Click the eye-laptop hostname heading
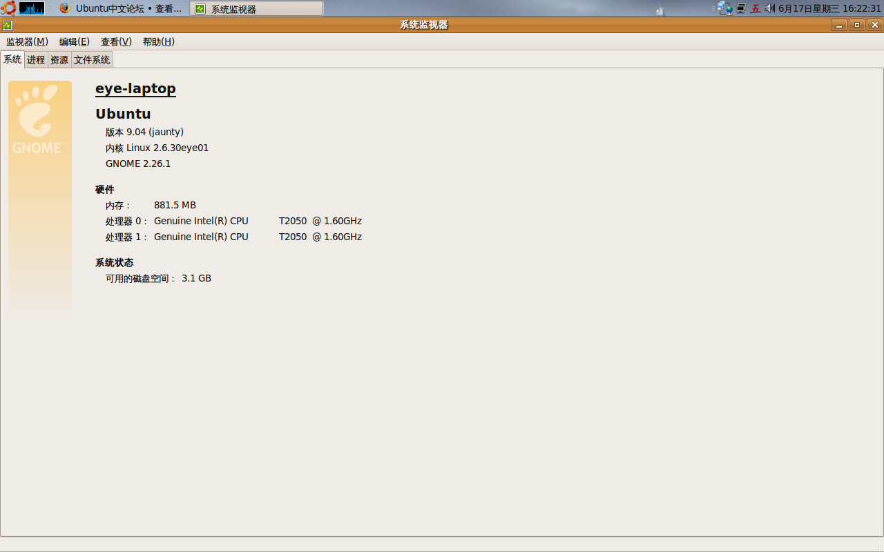Screen dimensions: 884x552 point(135,88)
